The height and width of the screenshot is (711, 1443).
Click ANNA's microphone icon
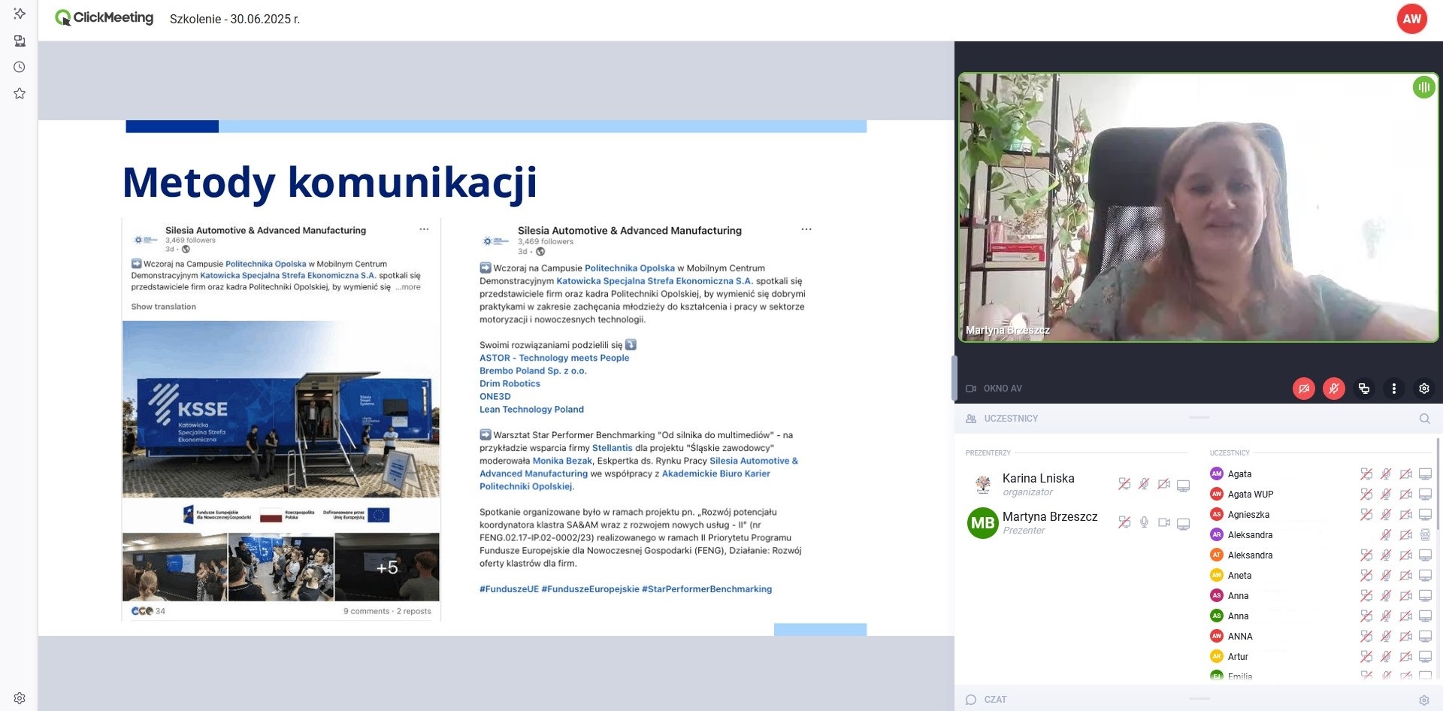1386,637
